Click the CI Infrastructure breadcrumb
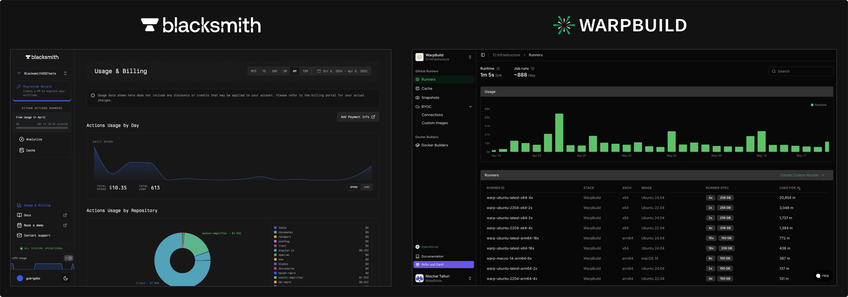Screen dimensions: 848x297 (x=507, y=55)
